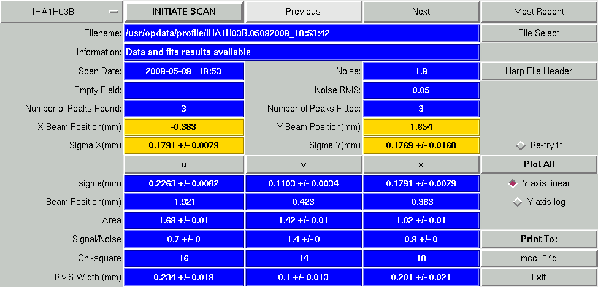This screenshot has width=598, height=287.
Task: Click u sigma value 0.2263 +/- 0.0082
Action: click(184, 183)
